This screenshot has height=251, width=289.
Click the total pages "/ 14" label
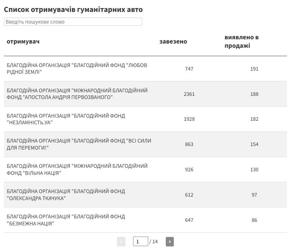tap(154, 242)
